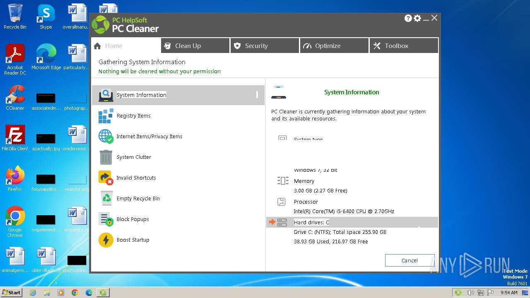
Task: Click the Processor icon
Action: [x=282, y=202]
